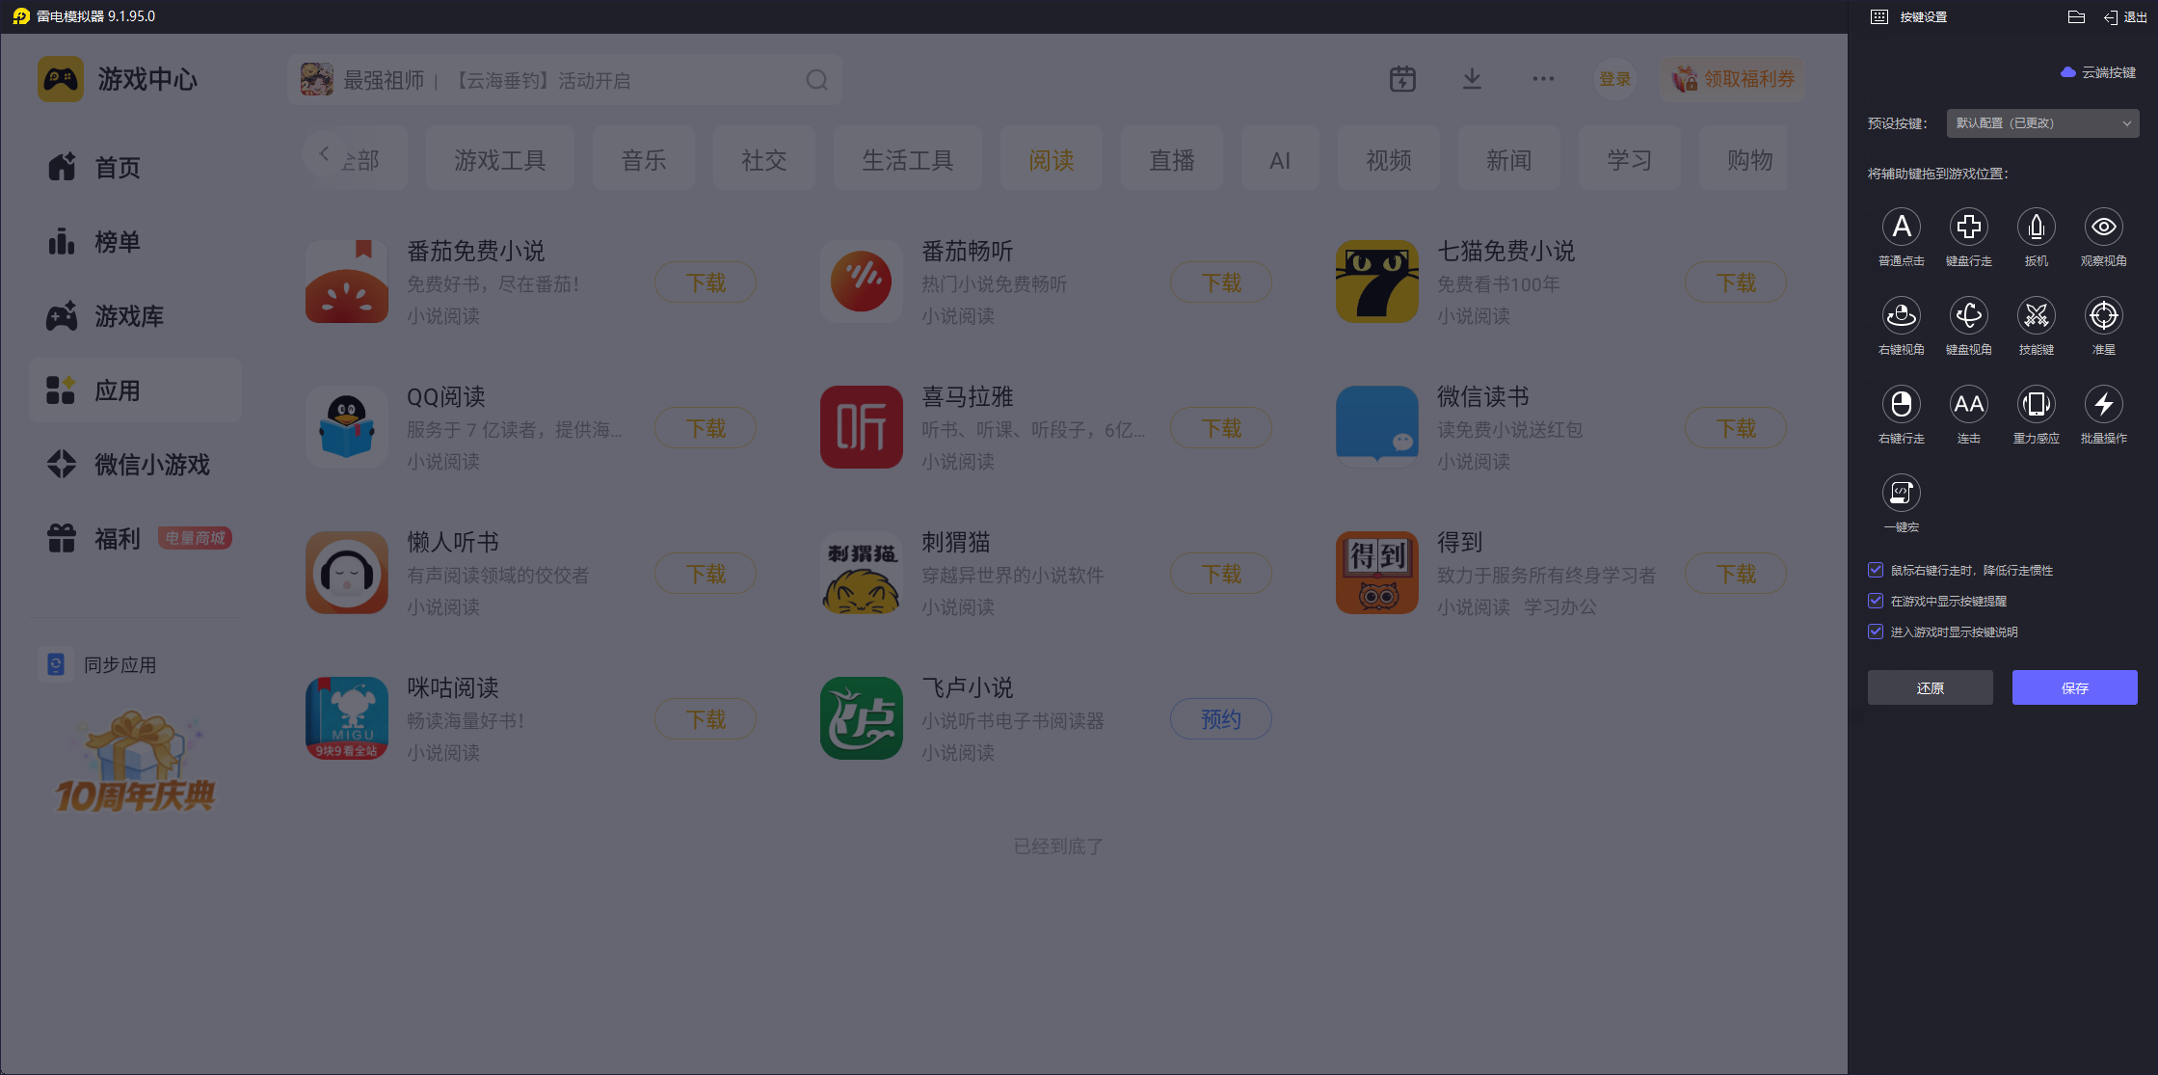This screenshot has height=1075, width=2158.
Task: Click the 扳机 trigger bullet icon
Action: tap(2036, 228)
